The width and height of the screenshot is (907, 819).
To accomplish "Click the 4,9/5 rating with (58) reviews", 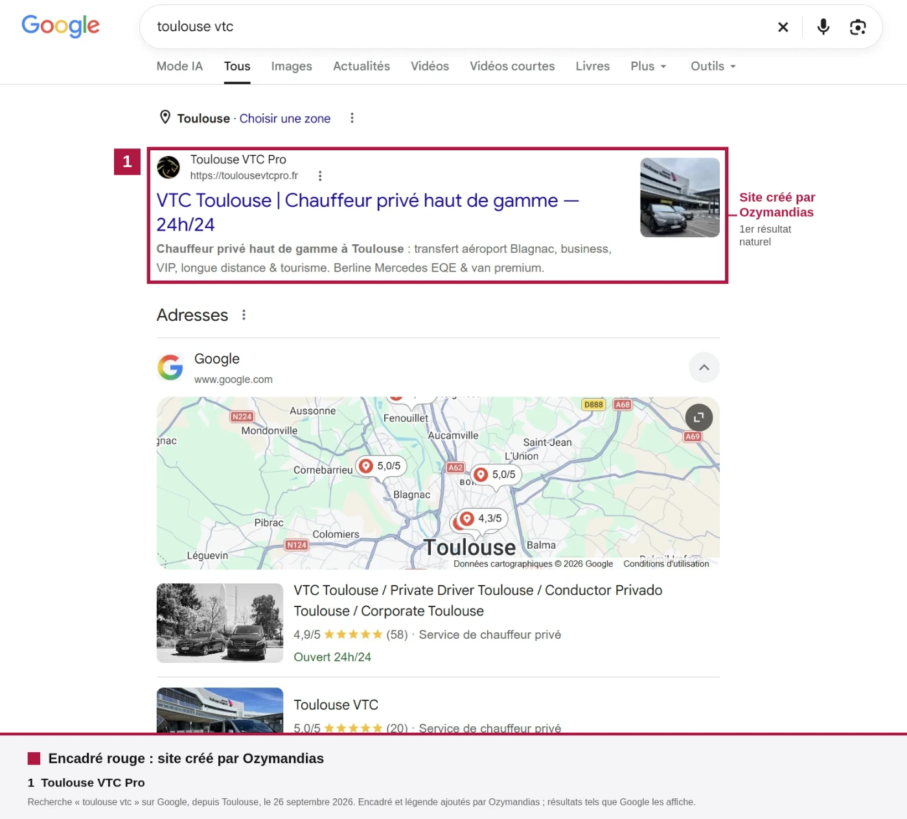I will [350, 635].
